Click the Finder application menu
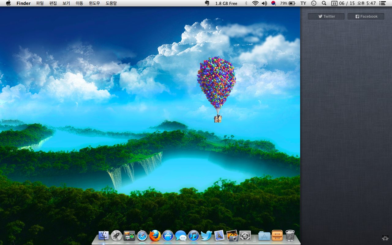 tap(24, 3)
